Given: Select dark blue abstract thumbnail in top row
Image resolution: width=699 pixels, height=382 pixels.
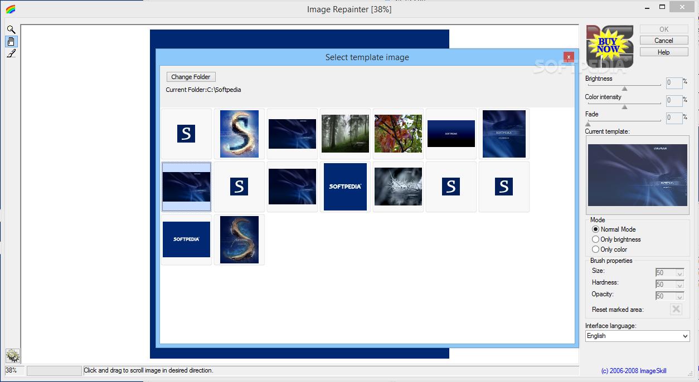Looking at the screenshot, I should coord(292,134).
